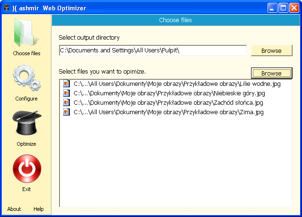The width and height of the screenshot is (302, 217).
Task: Click the file icon beside Zima.jpg
Action: [x=66, y=112]
